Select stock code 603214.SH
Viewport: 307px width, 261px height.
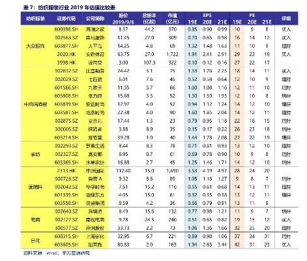click(x=66, y=138)
